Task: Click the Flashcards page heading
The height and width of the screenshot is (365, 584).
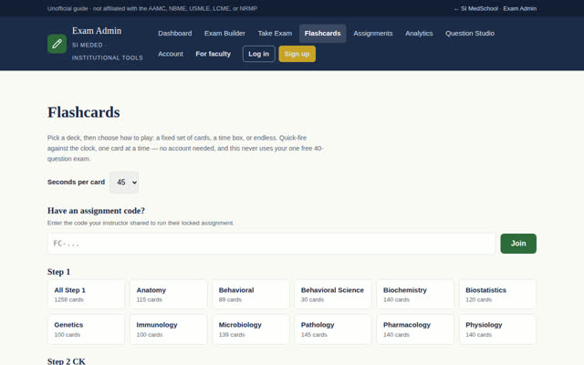Action: 83,112
